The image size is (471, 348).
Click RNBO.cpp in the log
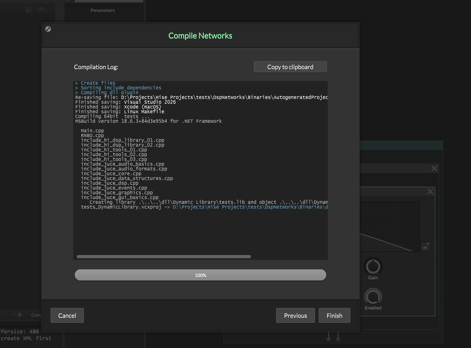click(92, 135)
